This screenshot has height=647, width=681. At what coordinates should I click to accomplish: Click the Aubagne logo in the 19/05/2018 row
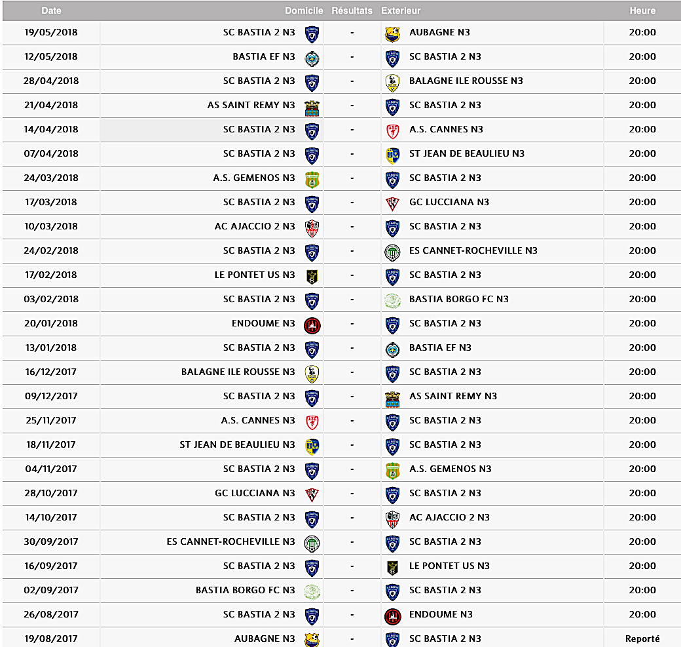tap(392, 33)
